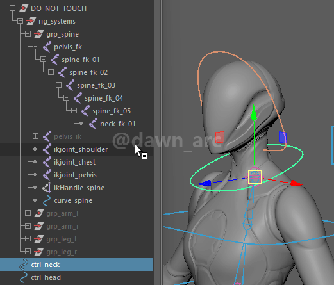
Task: Click the spine_fk_04 joint icon
Action: [x=78, y=98]
